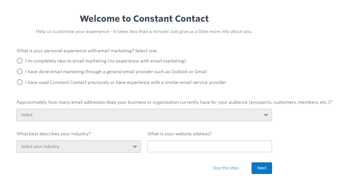Click the chevron arrow on the audience size dropdown
The width and height of the screenshot is (337, 183).
(266, 115)
